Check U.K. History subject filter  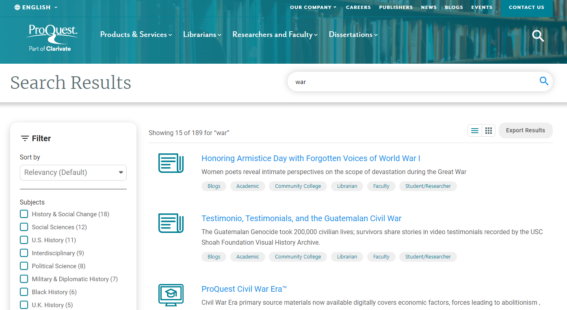[24, 305]
